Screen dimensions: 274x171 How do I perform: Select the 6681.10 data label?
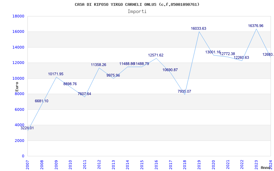point(41,101)
